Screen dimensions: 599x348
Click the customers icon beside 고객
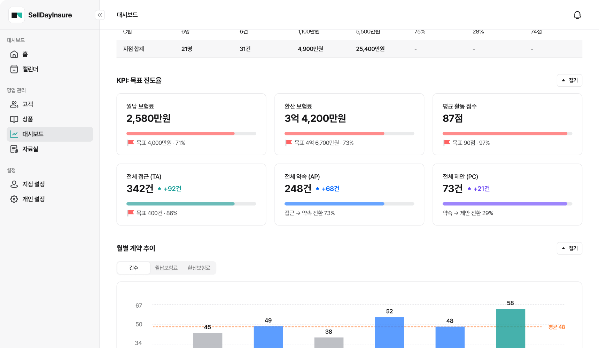14,104
